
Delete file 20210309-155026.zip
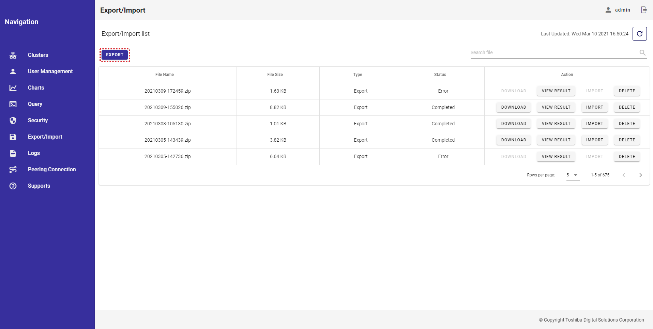pyautogui.click(x=627, y=107)
